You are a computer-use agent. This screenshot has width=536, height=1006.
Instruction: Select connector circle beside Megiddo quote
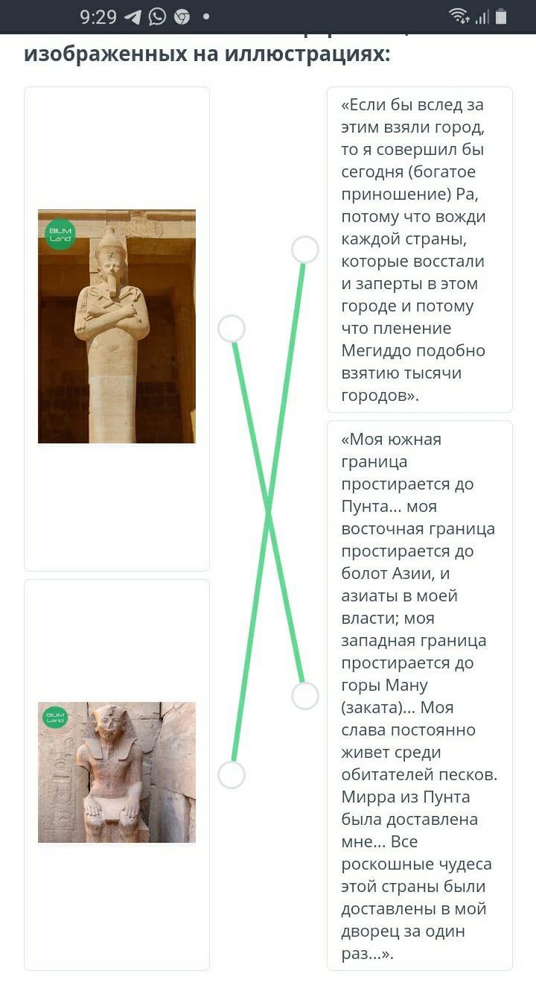(x=304, y=250)
